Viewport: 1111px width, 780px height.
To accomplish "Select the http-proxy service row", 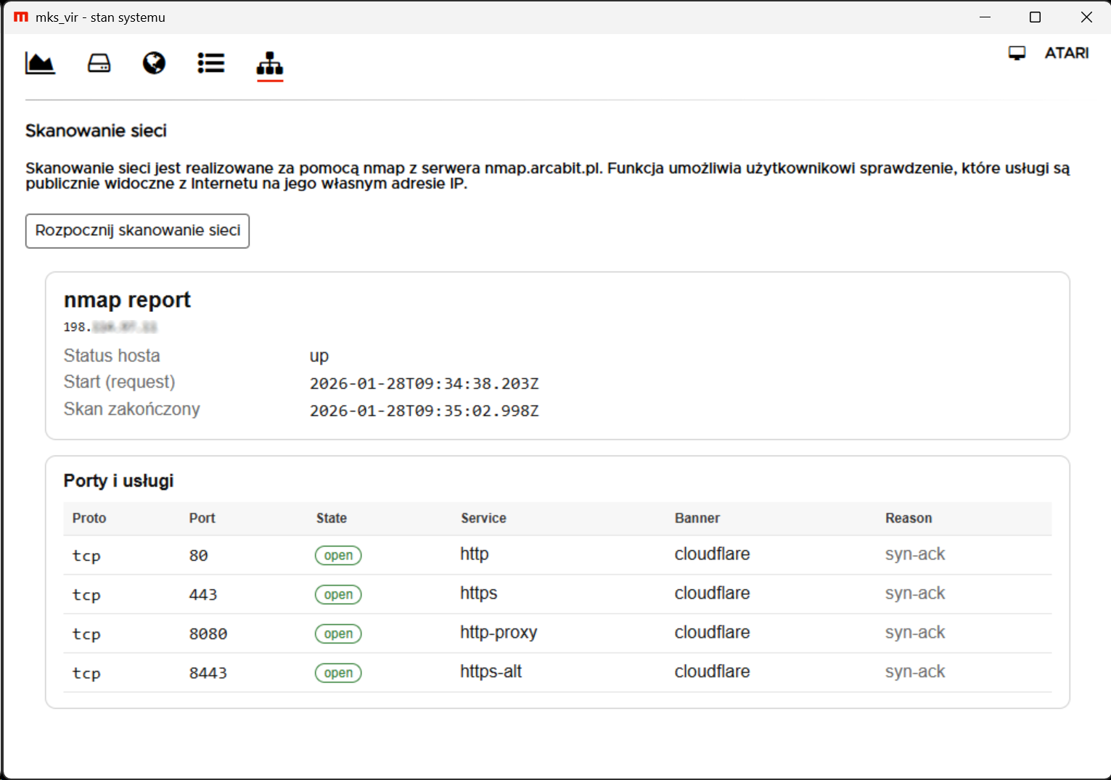I will coord(499,633).
